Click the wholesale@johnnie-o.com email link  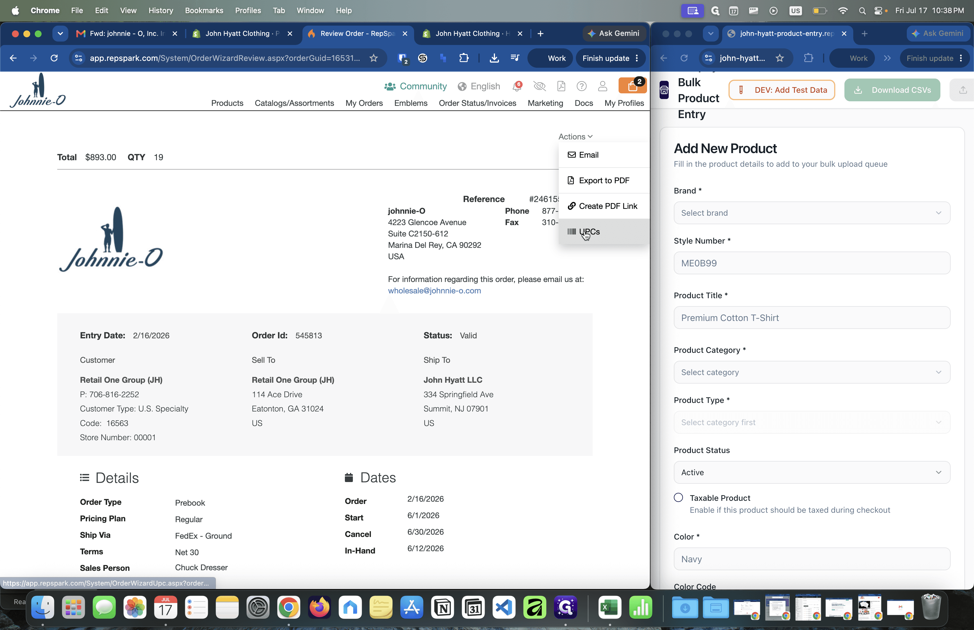pos(434,291)
